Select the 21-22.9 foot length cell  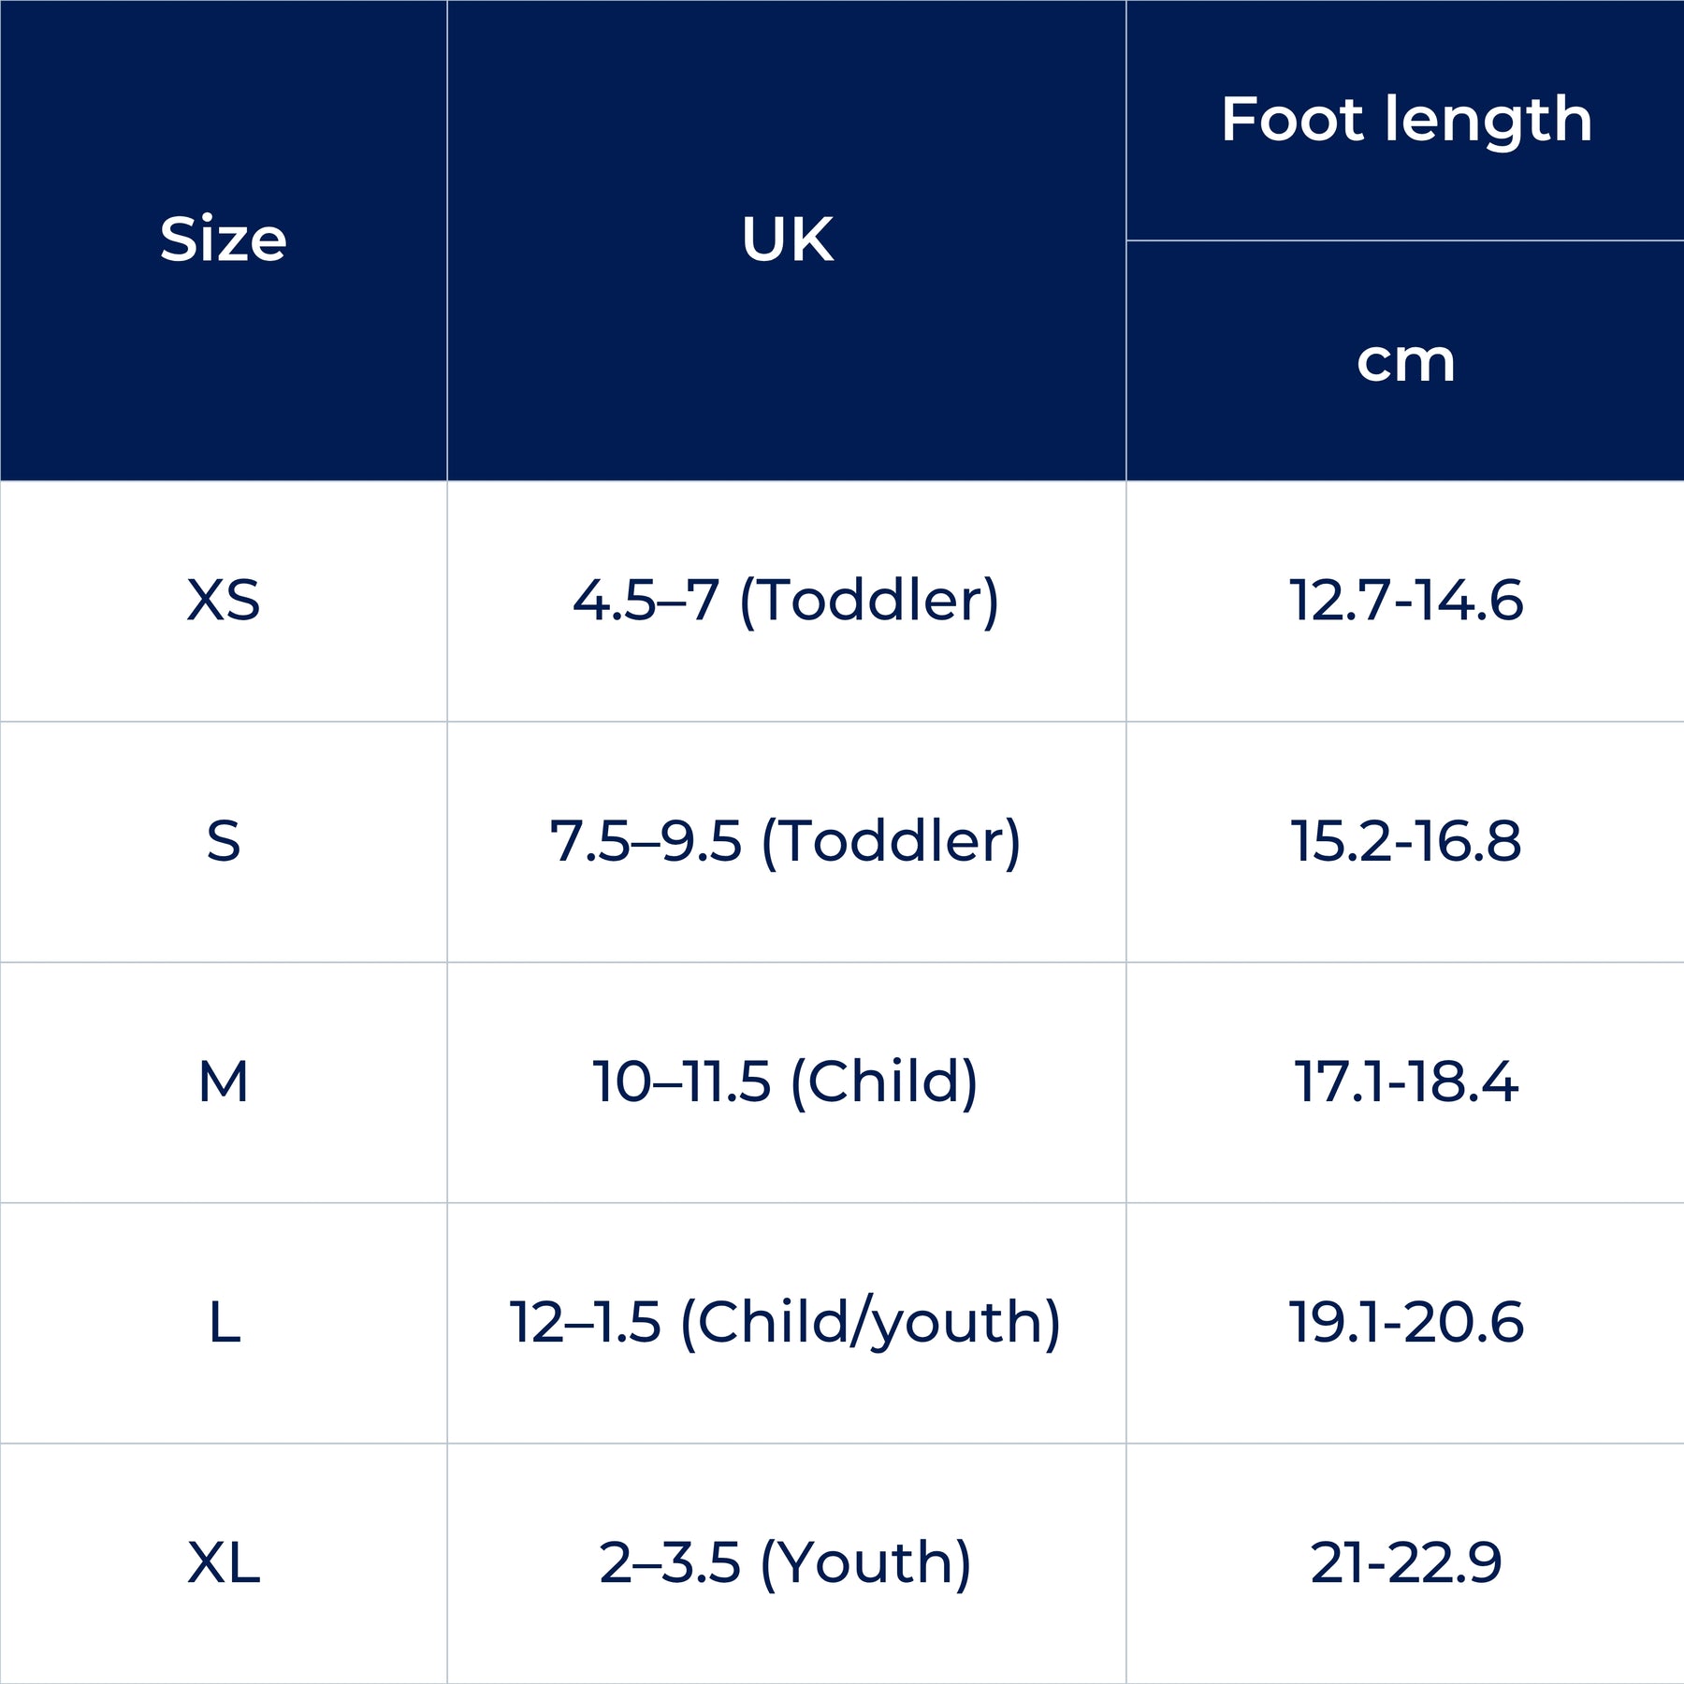(1405, 1562)
